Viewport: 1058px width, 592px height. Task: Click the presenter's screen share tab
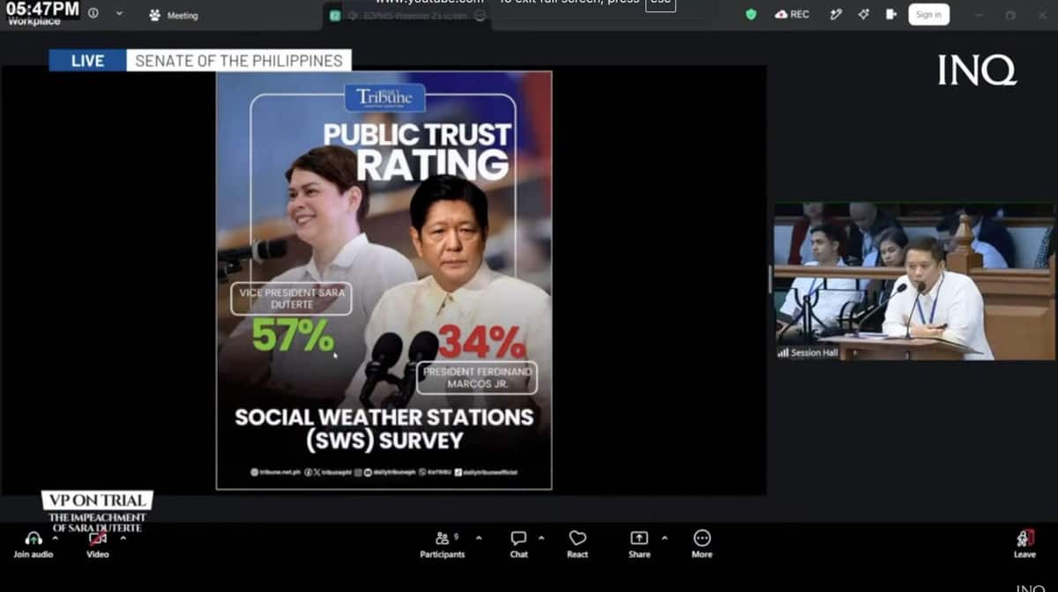[406, 15]
